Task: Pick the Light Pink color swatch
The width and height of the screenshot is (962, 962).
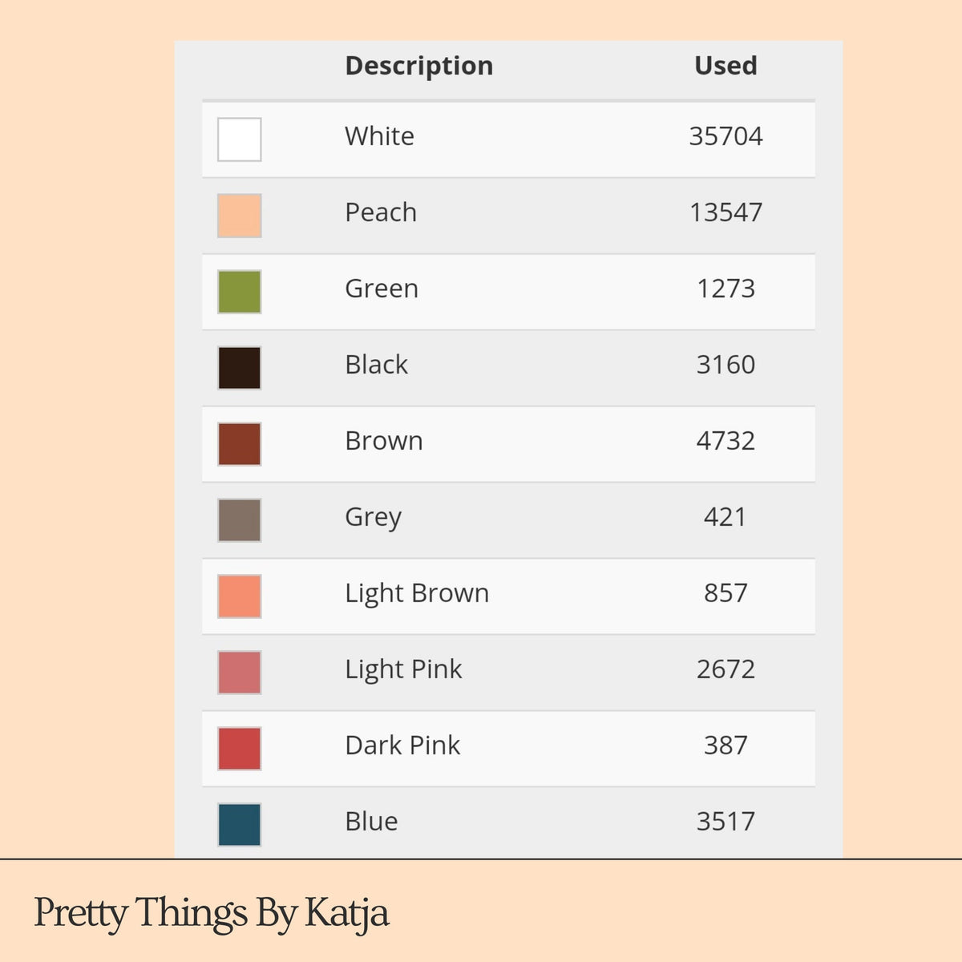Action: coord(240,673)
